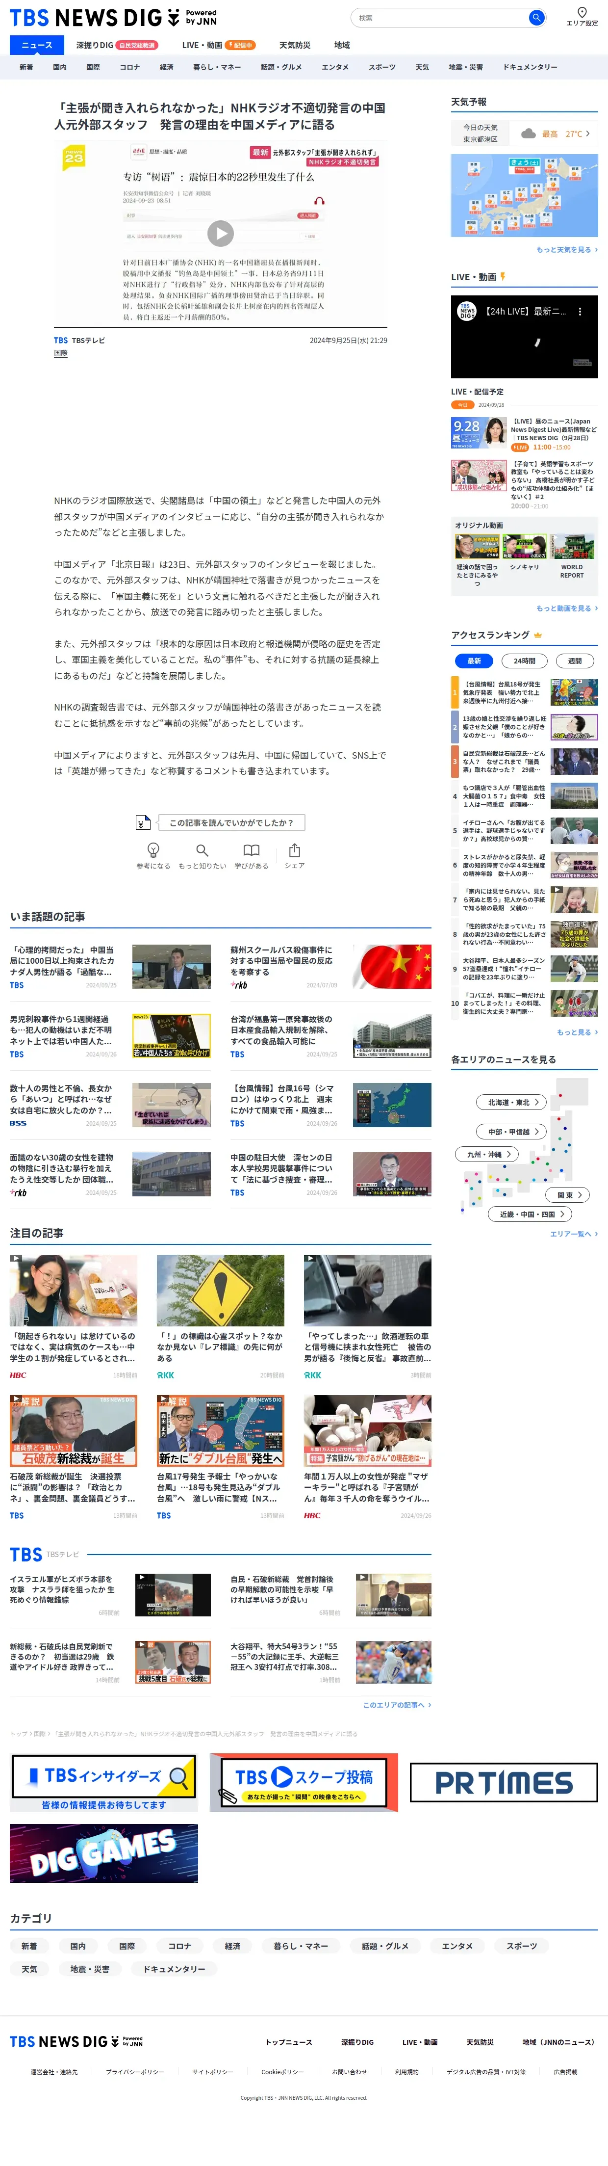Click 国際 in the top category bar

(x=93, y=67)
